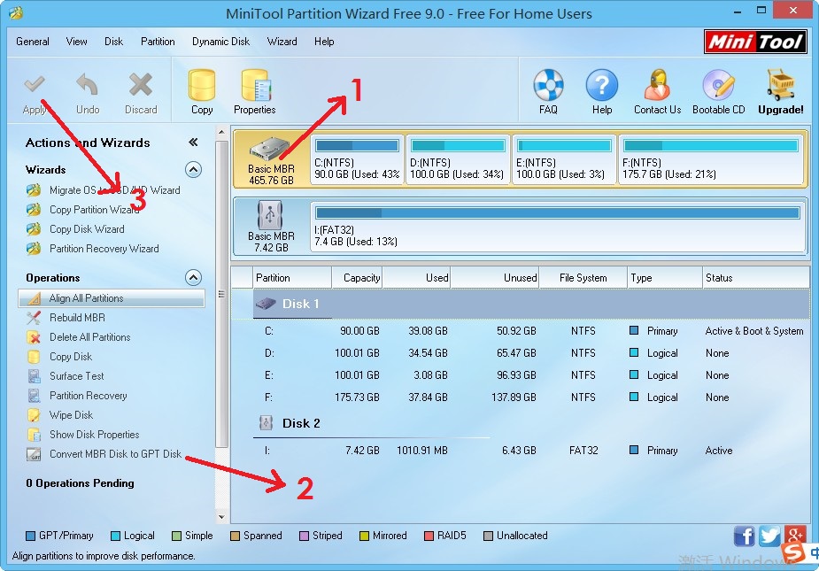
Task: Click the GPT/Primary legend swatch
Action: pos(30,536)
